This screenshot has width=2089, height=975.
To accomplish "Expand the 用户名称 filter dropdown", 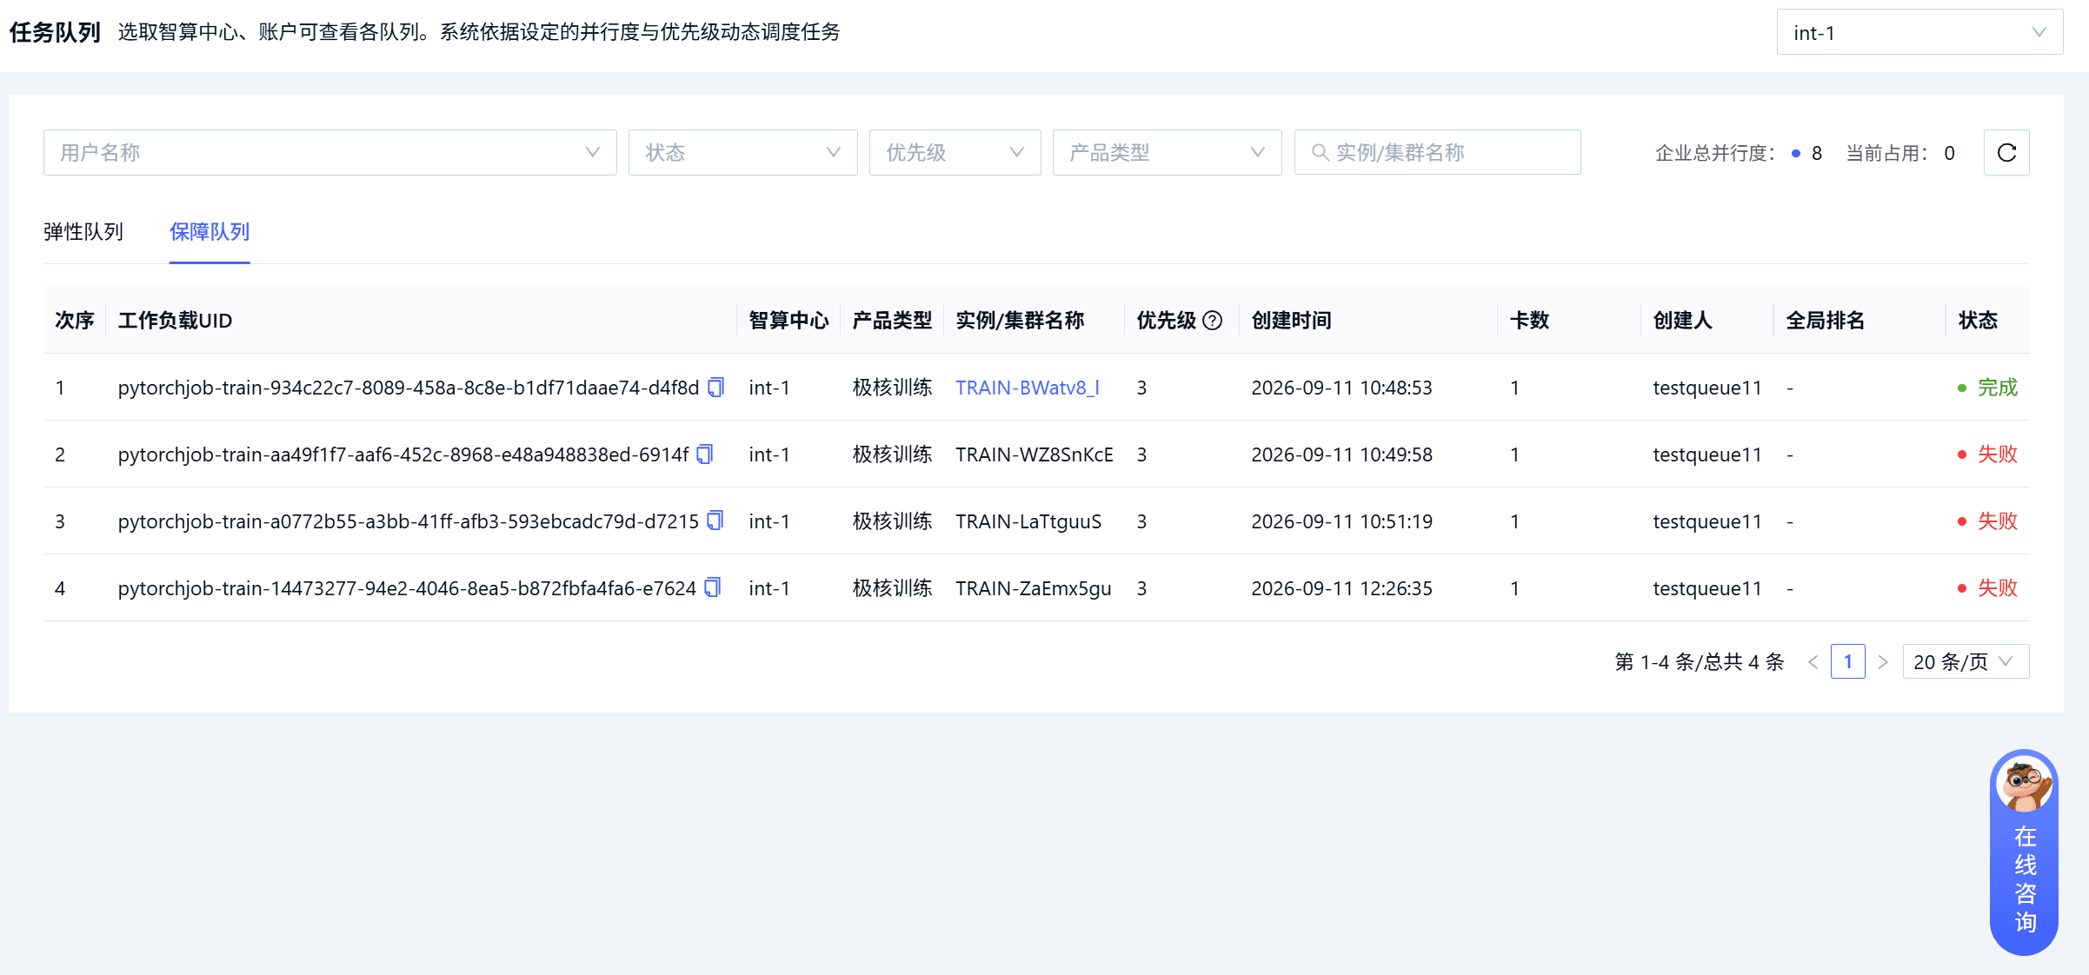I will [x=330, y=153].
